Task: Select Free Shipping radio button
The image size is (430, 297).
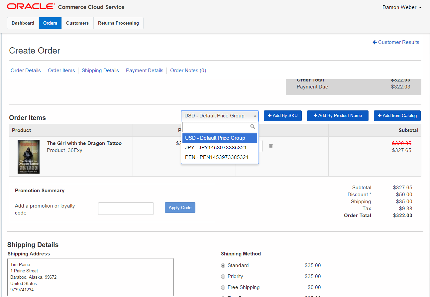Action: [223, 287]
